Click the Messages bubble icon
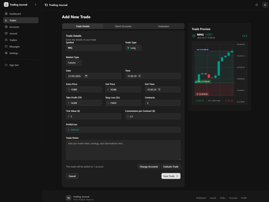 coord(6,46)
